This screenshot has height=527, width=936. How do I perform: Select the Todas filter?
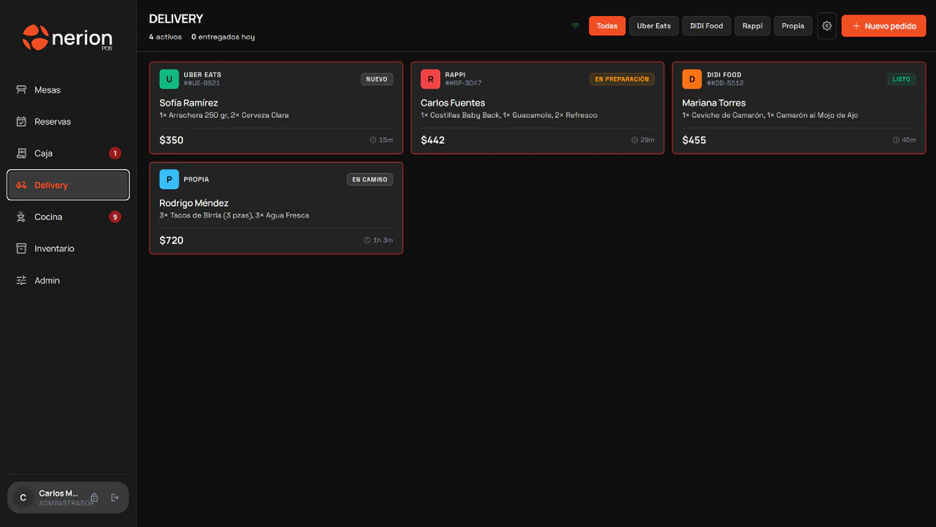pyautogui.click(x=607, y=26)
